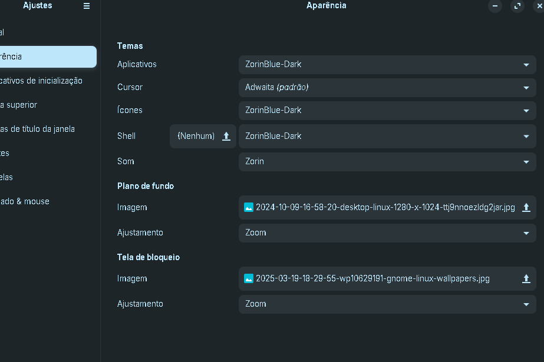Click upload icon for lock screen image
This screenshot has height=362, width=544.
[526, 278]
